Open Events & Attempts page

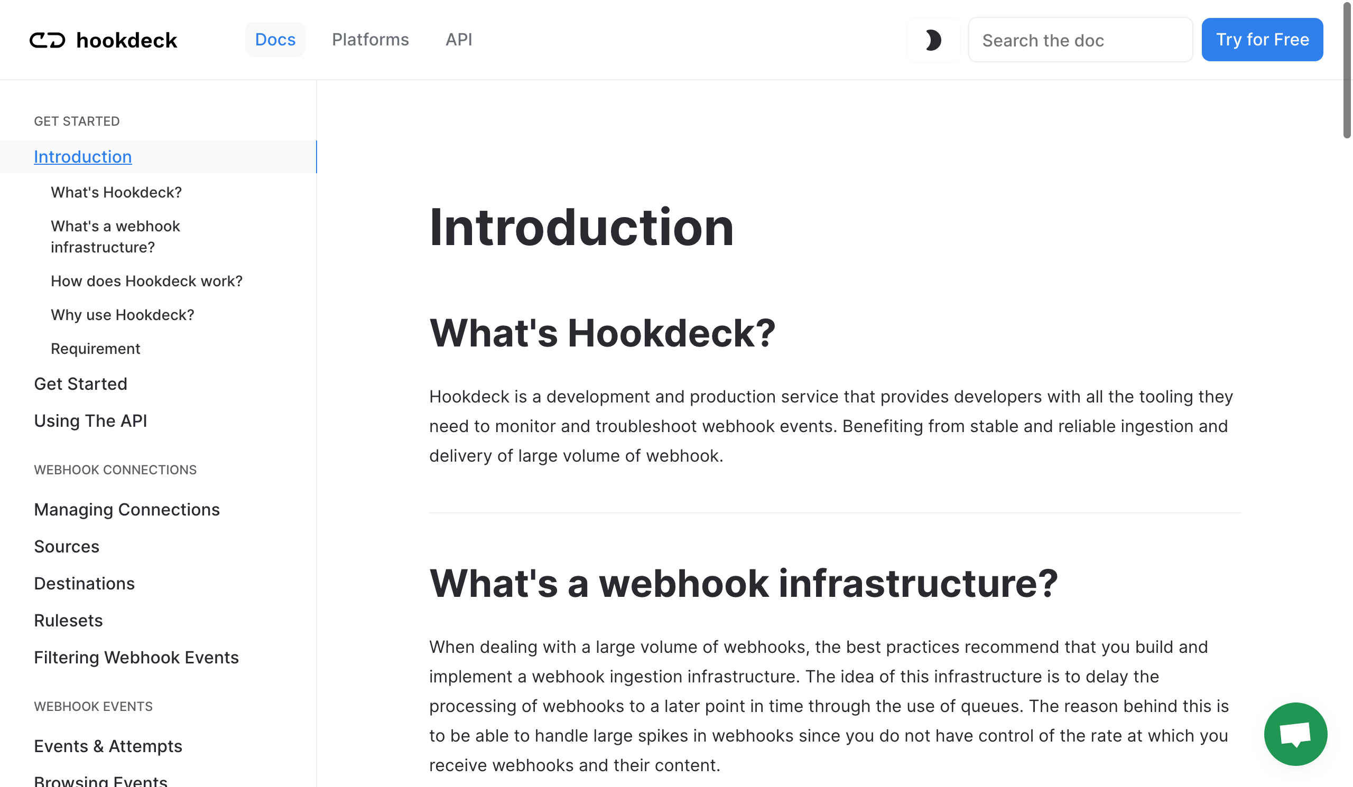(108, 746)
